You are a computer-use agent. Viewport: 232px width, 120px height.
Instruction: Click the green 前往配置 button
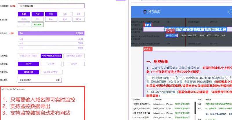[37, 25]
